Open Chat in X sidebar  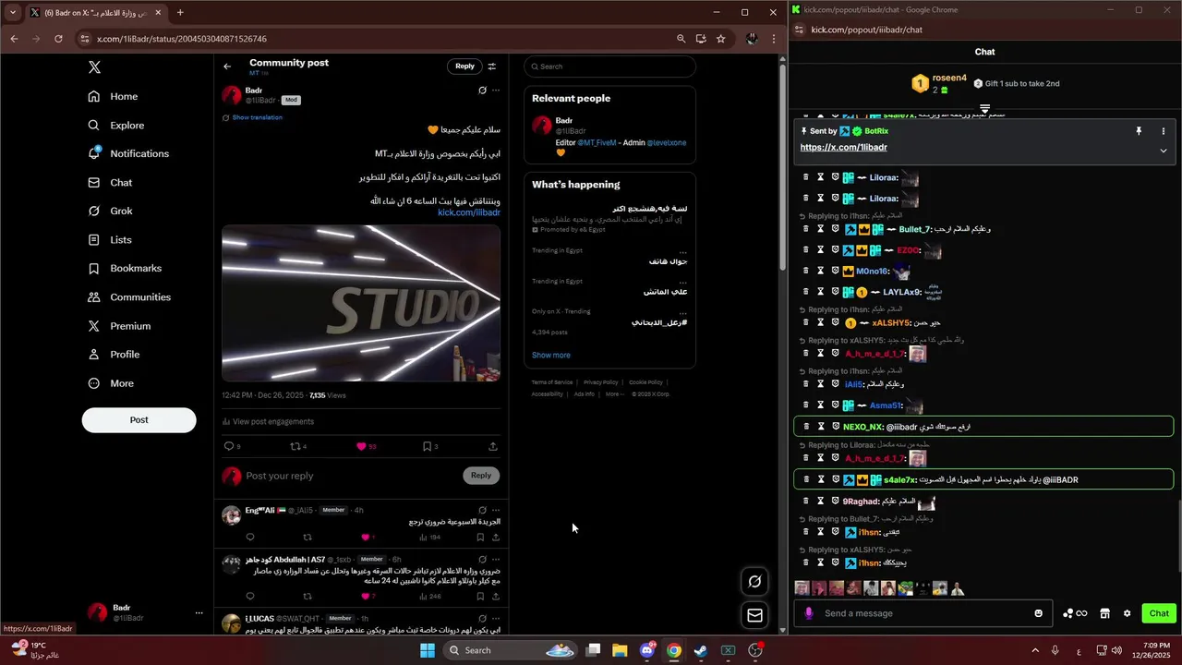pyautogui.click(x=110, y=183)
